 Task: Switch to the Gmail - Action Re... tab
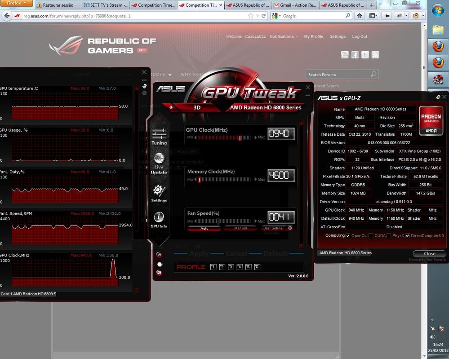(295, 5)
